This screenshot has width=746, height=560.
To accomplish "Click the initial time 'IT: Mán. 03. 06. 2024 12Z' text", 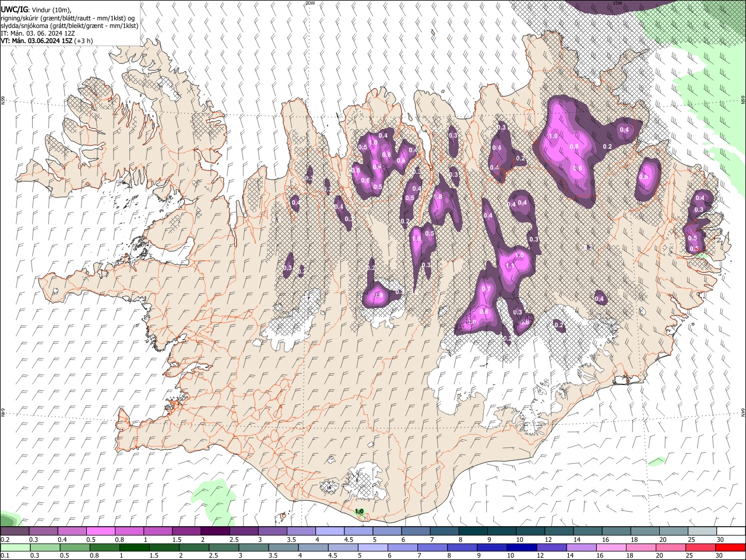I will click(x=38, y=33).
